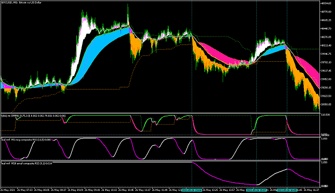Screen dimensions: 335x193
Task: Click the BTCUSD, M1 Bitcoin vs US Dollar chart title
Action: pyautogui.click(x=21, y=3)
